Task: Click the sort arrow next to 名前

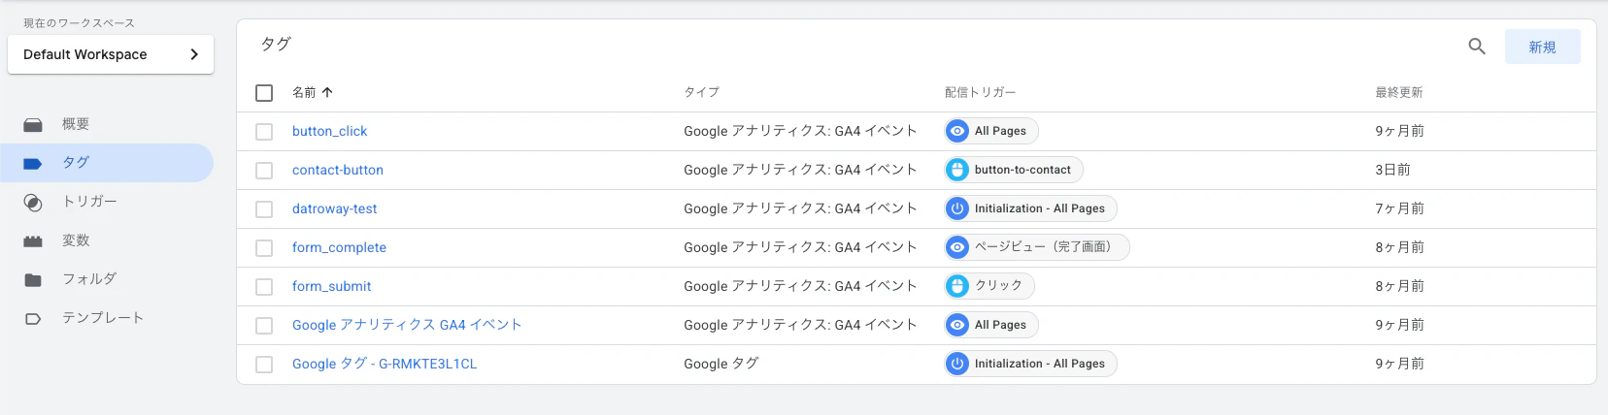Action: click(327, 92)
